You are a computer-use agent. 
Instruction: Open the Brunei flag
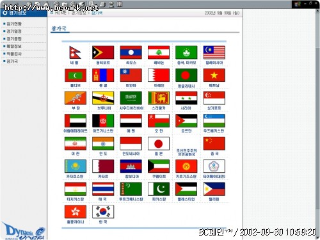[x=103, y=98]
